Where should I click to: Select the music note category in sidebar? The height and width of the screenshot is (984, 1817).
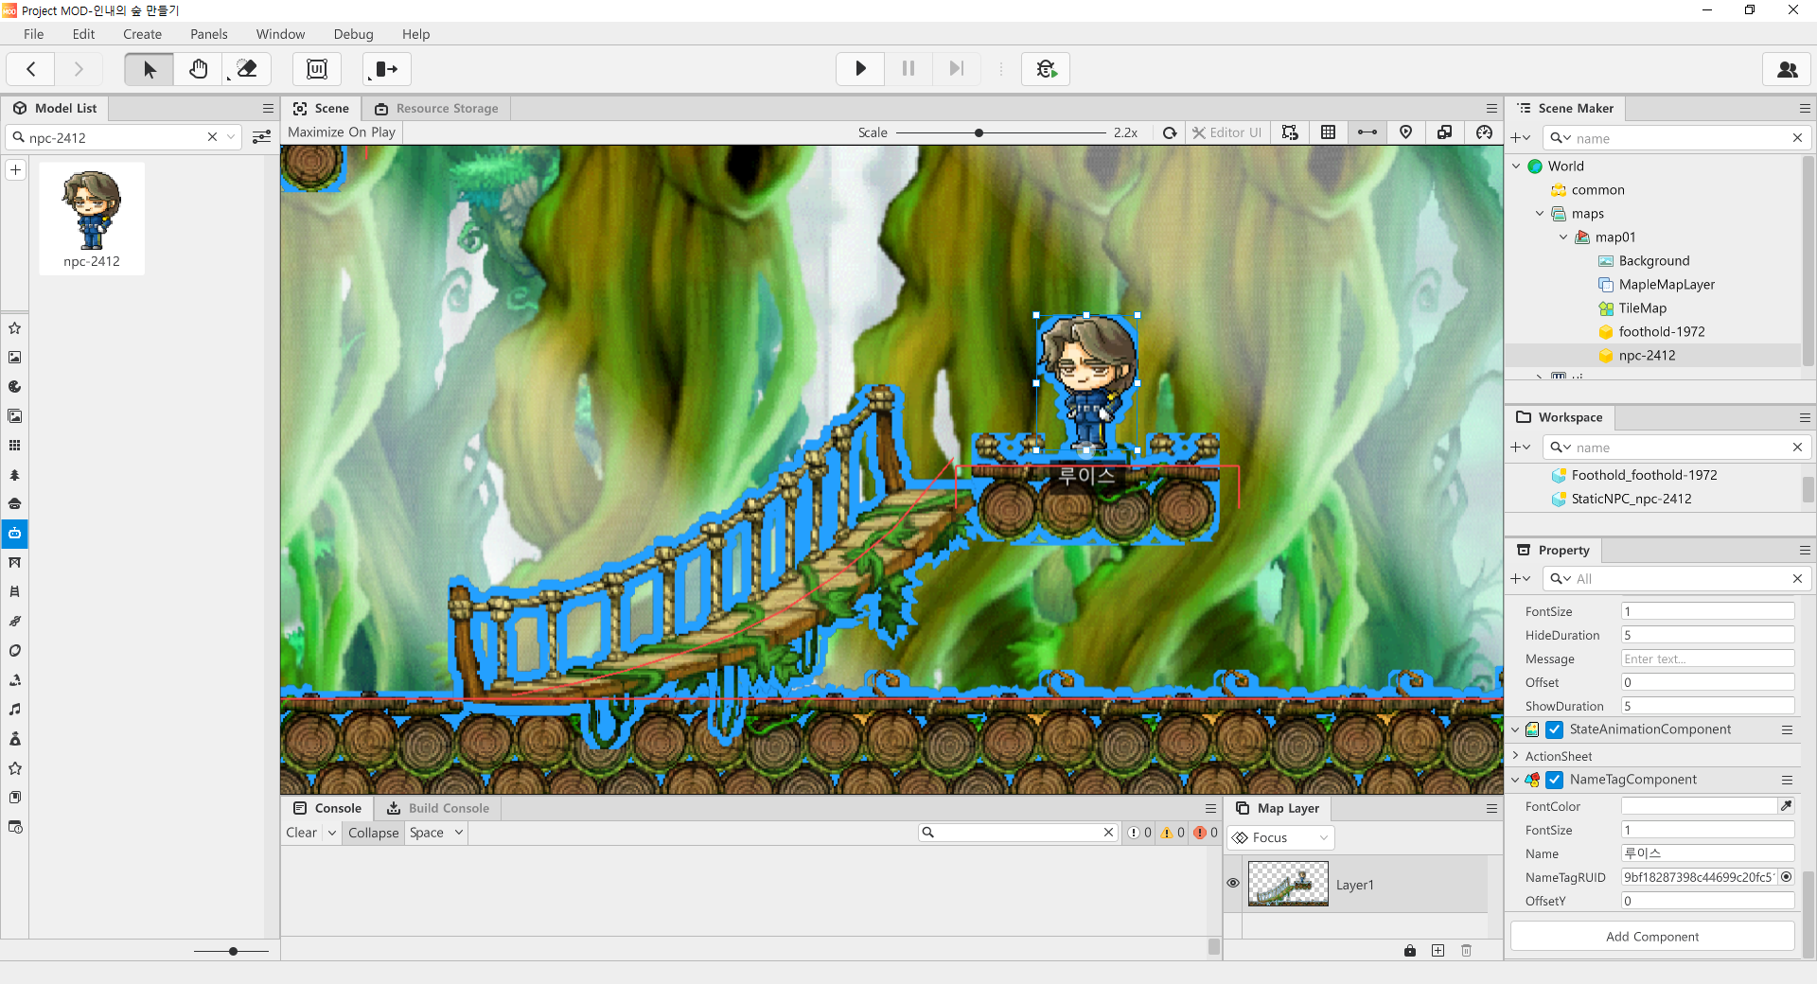pyautogui.click(x=15, y=709)
